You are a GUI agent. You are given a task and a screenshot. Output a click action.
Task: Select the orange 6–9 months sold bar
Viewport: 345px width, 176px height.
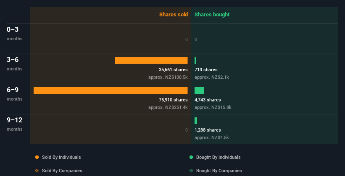tap(111, 91)
